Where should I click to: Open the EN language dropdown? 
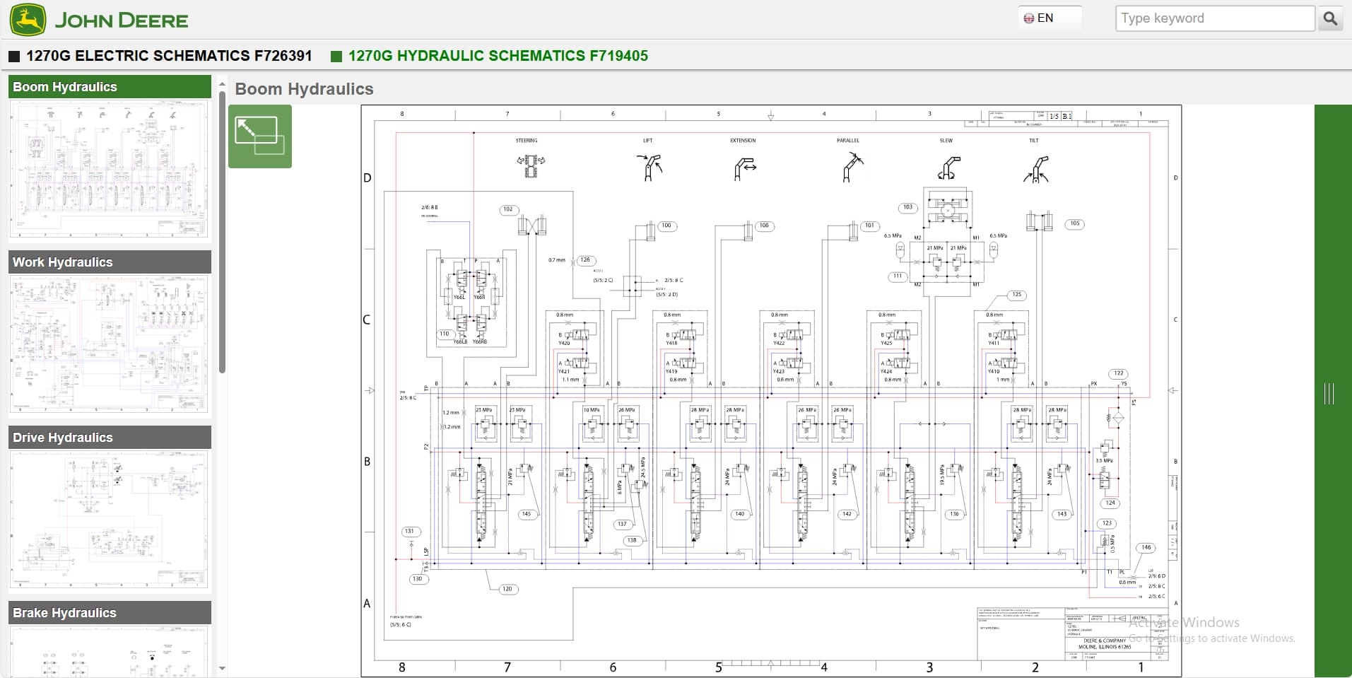click(1049, 18)
